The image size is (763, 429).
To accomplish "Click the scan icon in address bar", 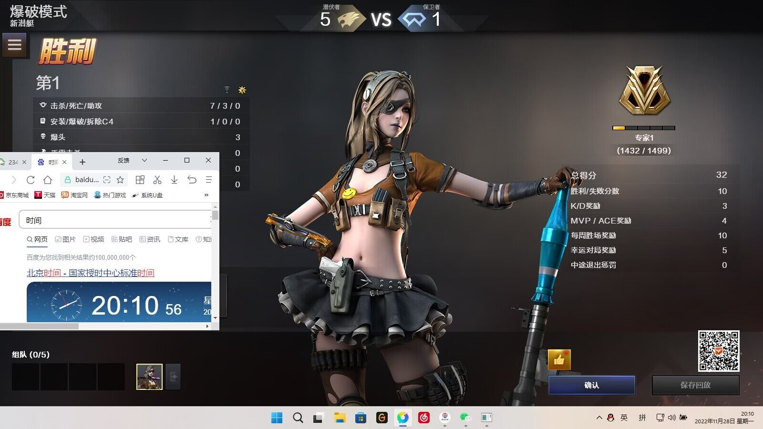I will point(107,180).
